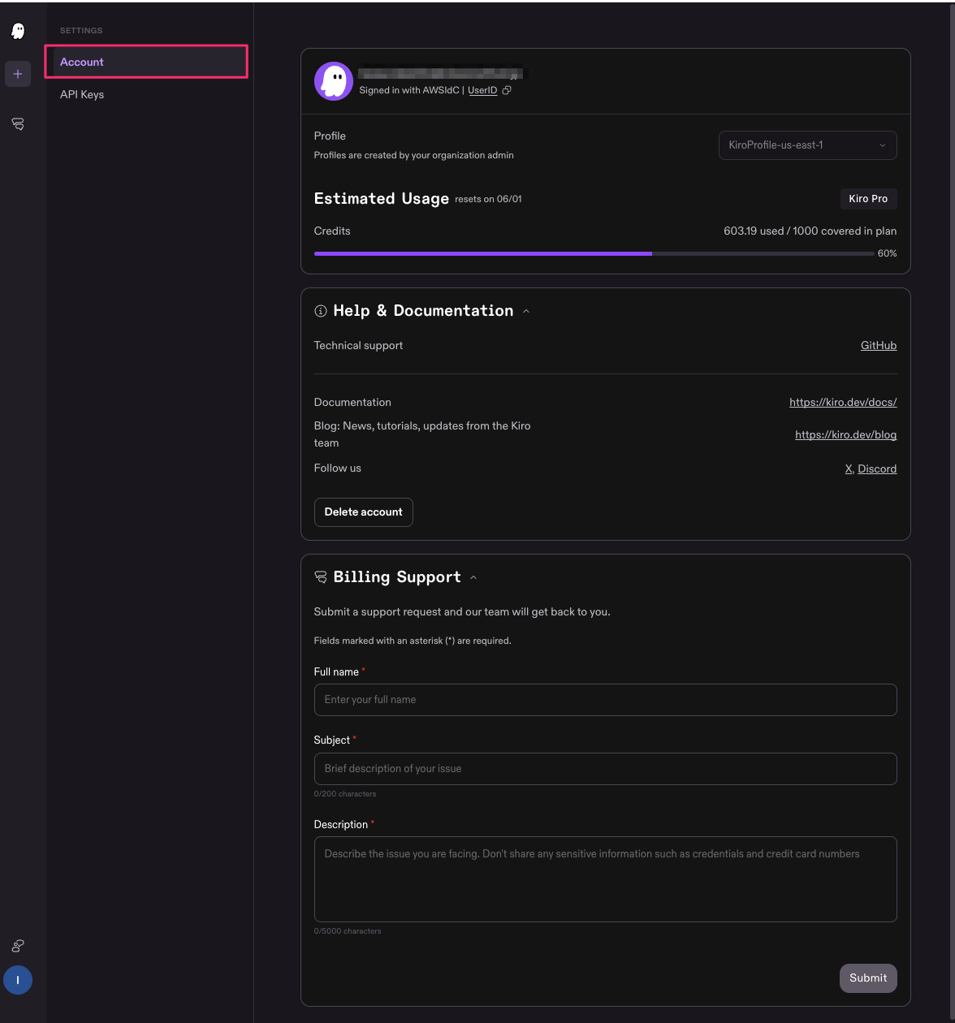Click the info icon beside Help & Documentation
The height and width of the screenshot is (1023, 955).
(321, 311)
